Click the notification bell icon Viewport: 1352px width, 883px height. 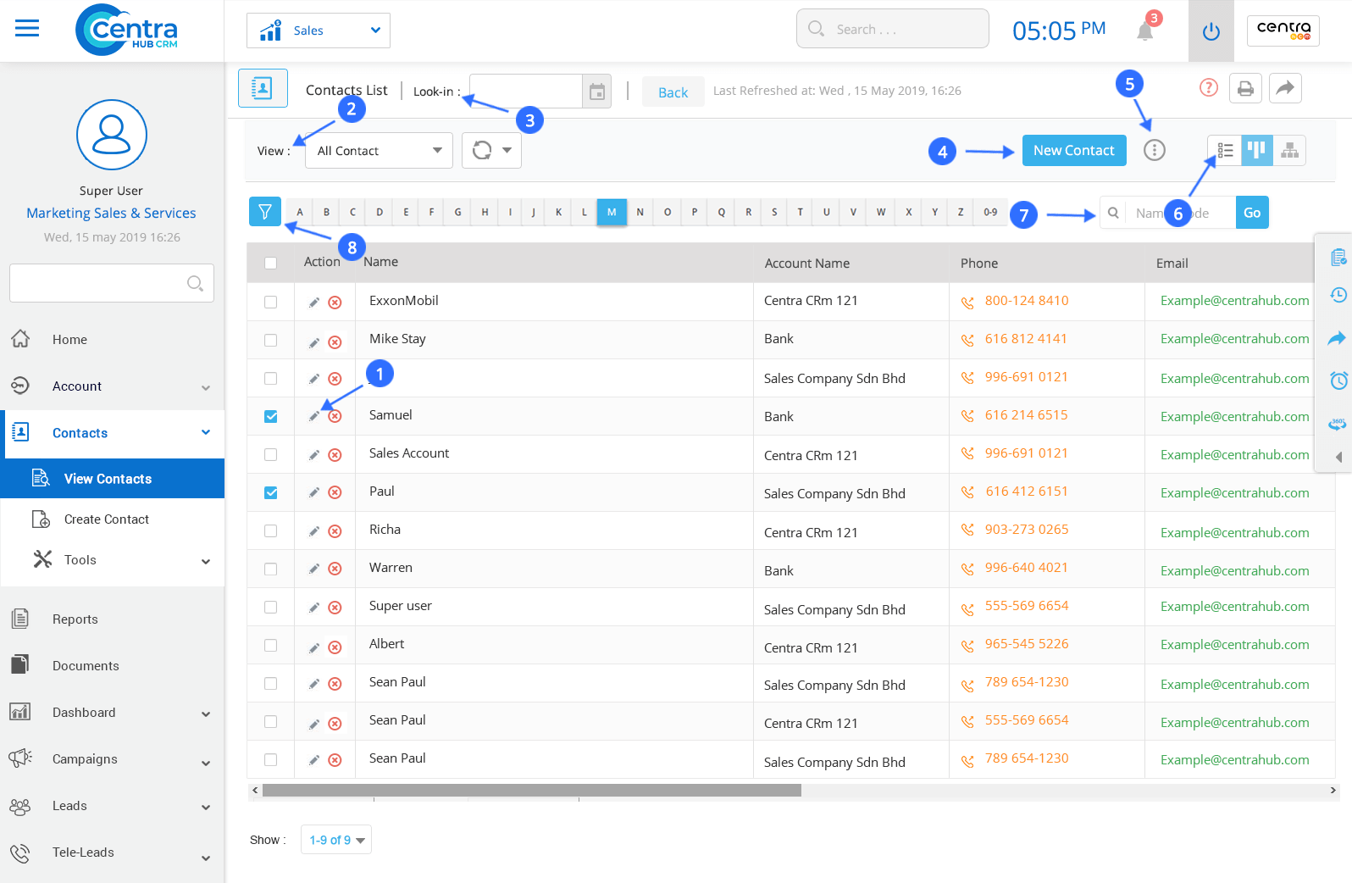(1145, 31)
